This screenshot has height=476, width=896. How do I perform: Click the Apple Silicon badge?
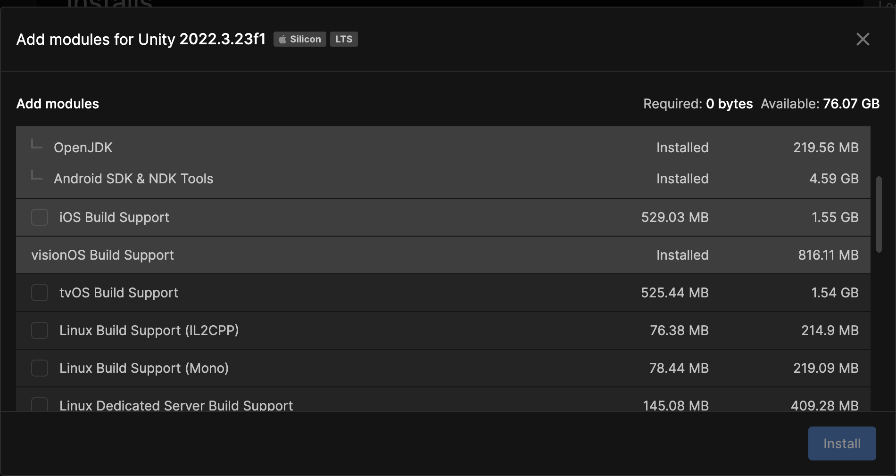pos(299,39)
